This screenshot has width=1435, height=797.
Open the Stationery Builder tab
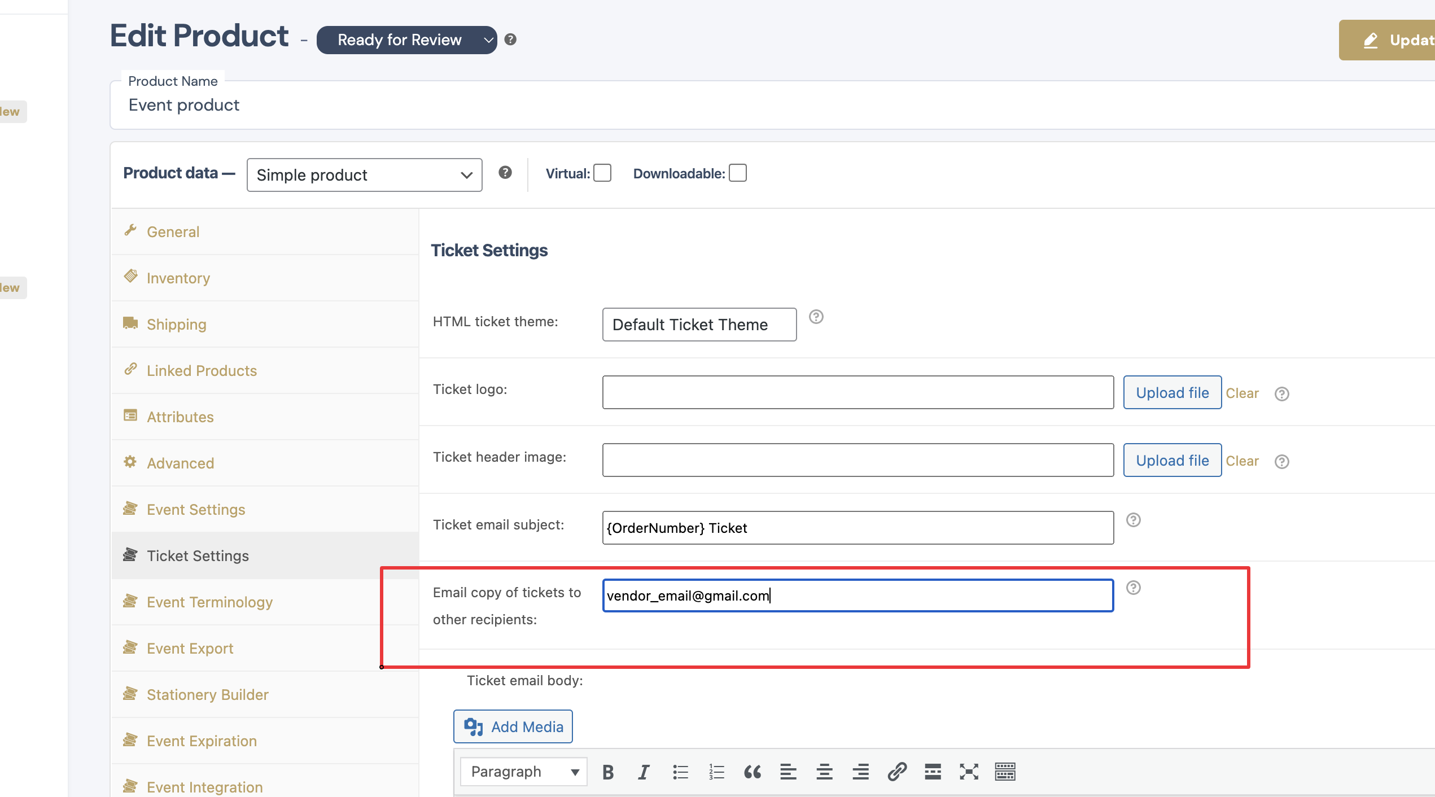(265, 695)
